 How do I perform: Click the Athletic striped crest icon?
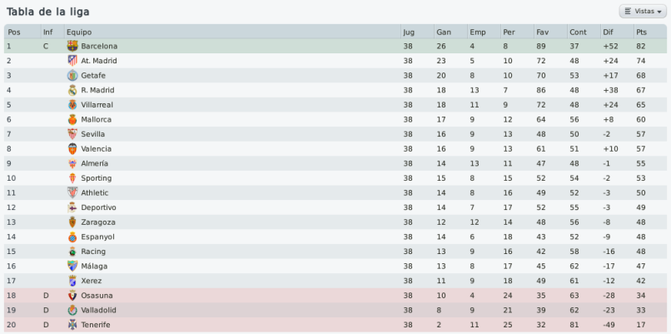[x=72, y=192]
